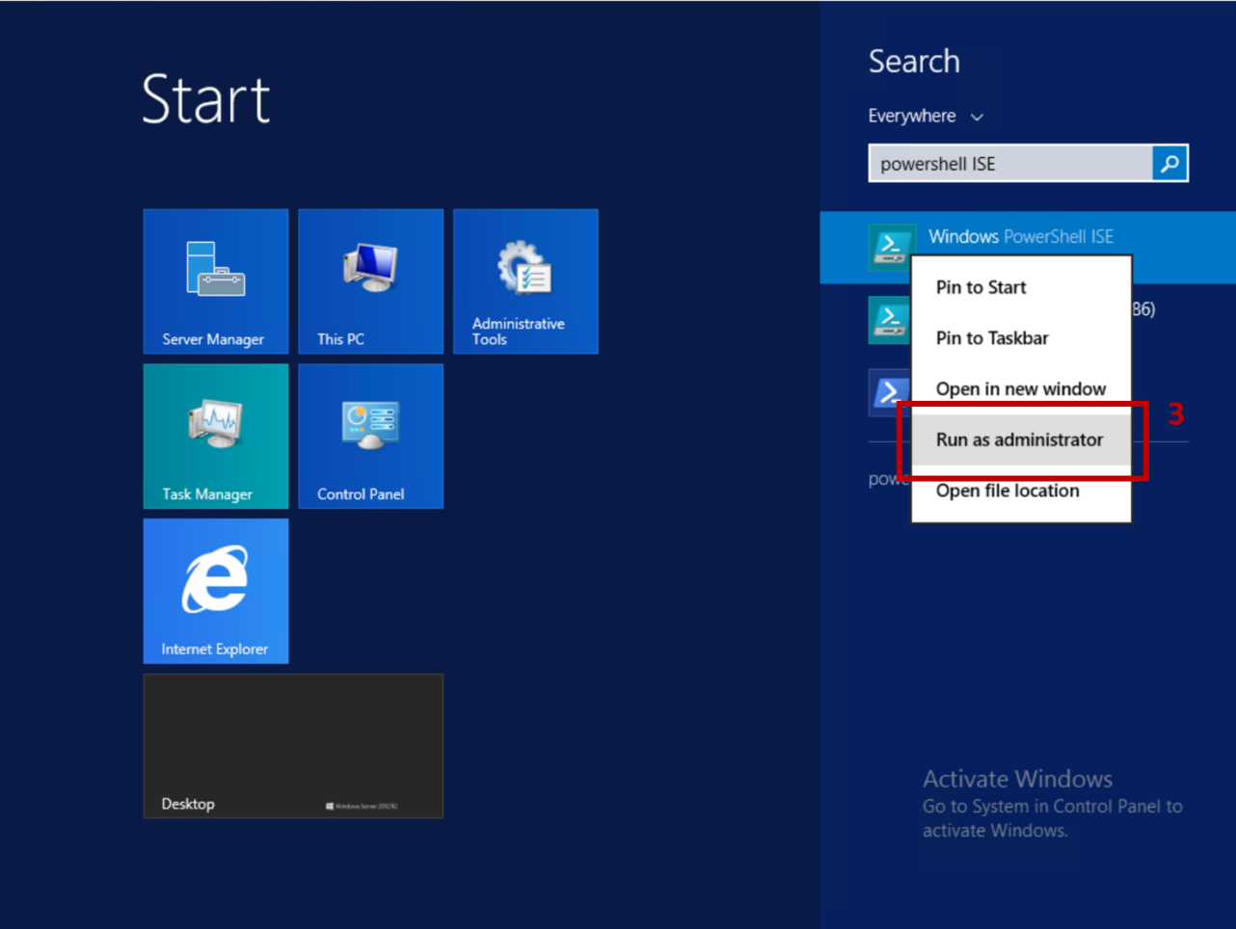Choose Open file location
The height and width of the screenshot is (929, 1236).
point(1021,491)
